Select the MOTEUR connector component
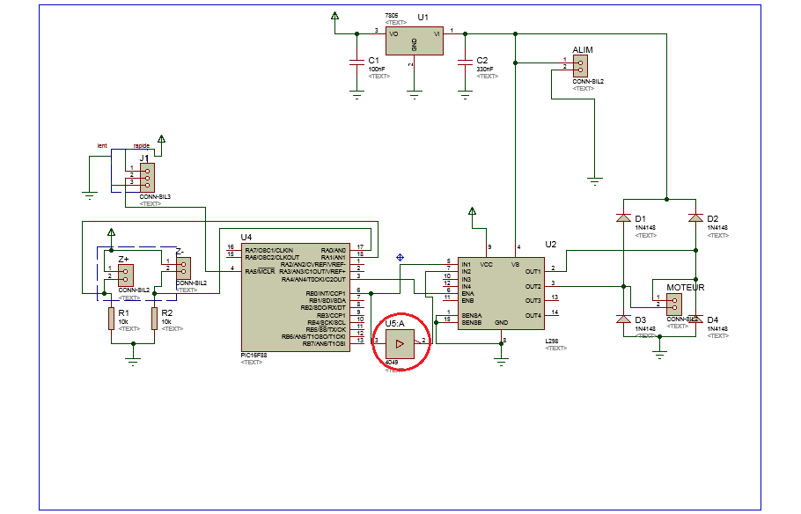Screen dimensions: 801x514 (673, 304)
